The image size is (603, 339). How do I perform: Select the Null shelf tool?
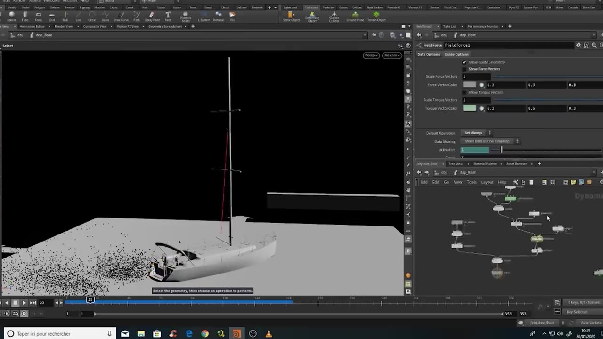[x=65, y=16]
